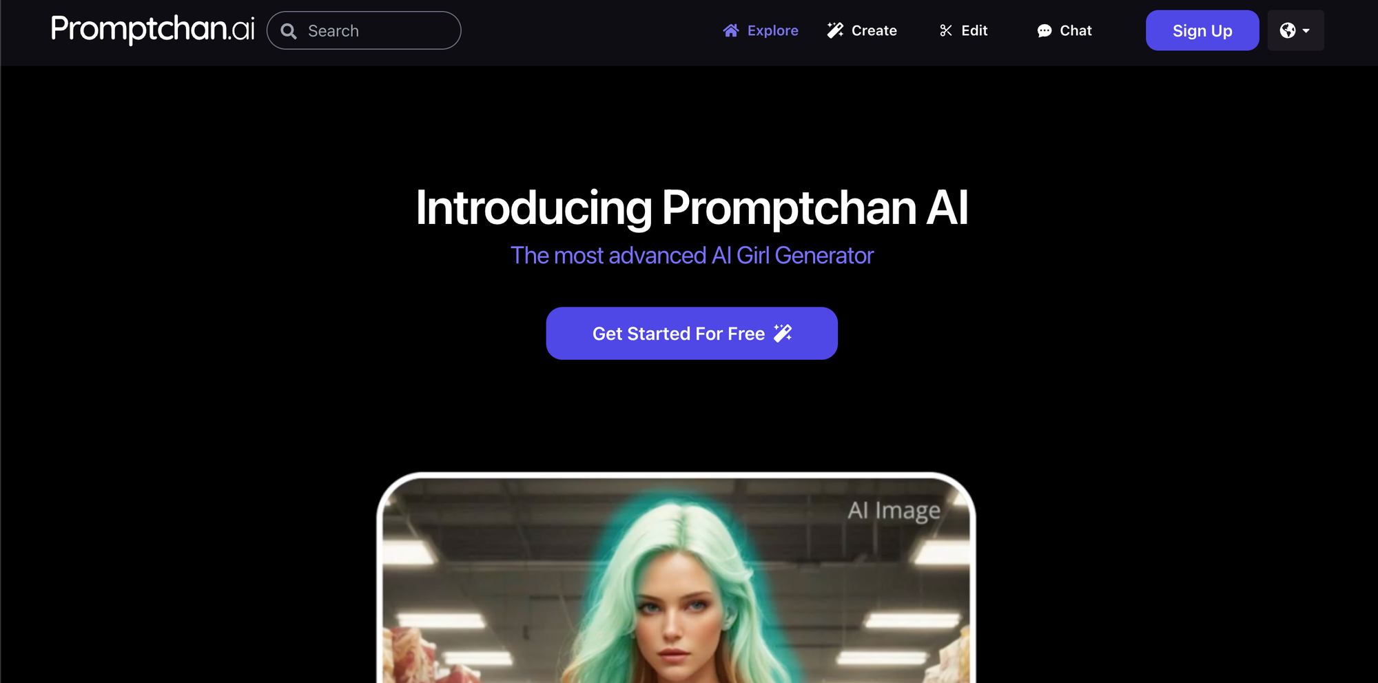Open the Edit menu item
Screen dimensions: 1378x683
coord(963,30)
